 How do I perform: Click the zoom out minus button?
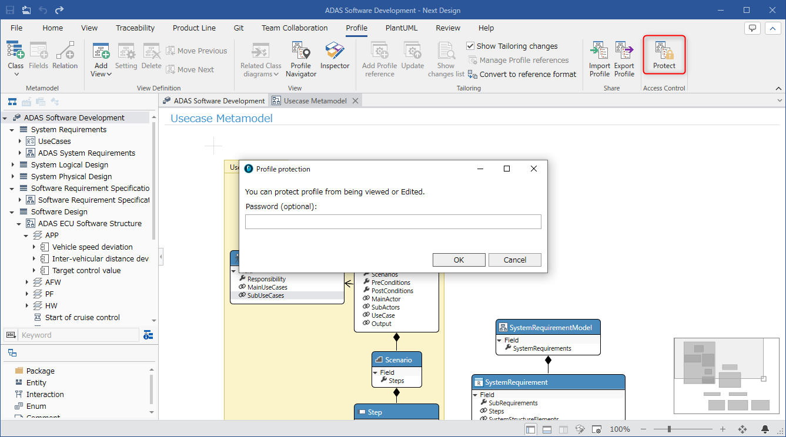pyautogui.click(x=645, y=429)
